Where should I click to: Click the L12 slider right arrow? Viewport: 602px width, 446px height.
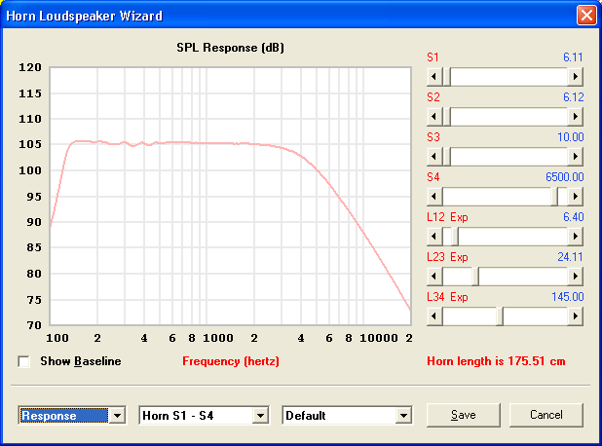click(x=575, y=237)
